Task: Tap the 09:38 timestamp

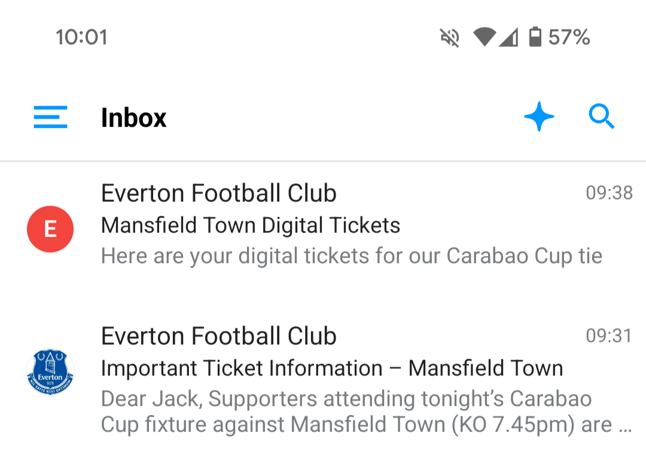Action: tap(609, 193)
